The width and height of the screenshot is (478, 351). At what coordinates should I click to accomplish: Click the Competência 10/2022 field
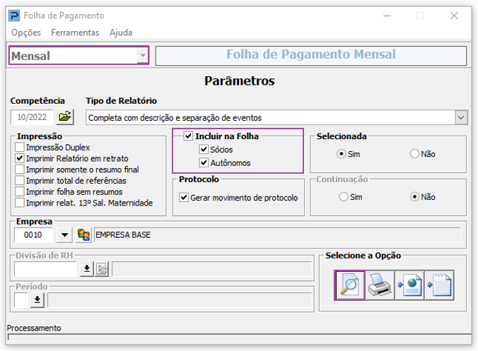point(32,117)
